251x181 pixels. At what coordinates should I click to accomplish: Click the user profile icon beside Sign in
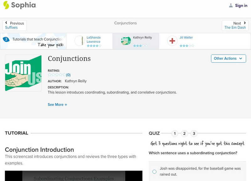[231, 5]
